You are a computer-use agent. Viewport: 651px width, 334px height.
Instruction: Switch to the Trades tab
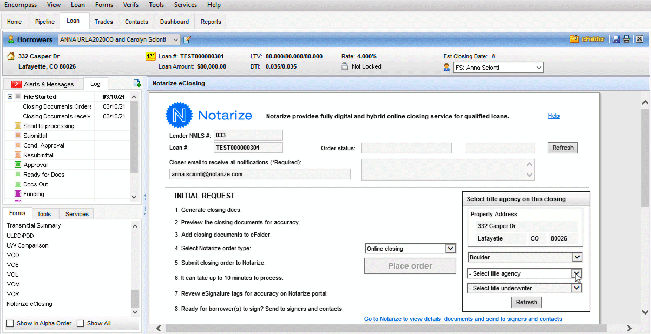pyautogui.click(x=103, y=22)
